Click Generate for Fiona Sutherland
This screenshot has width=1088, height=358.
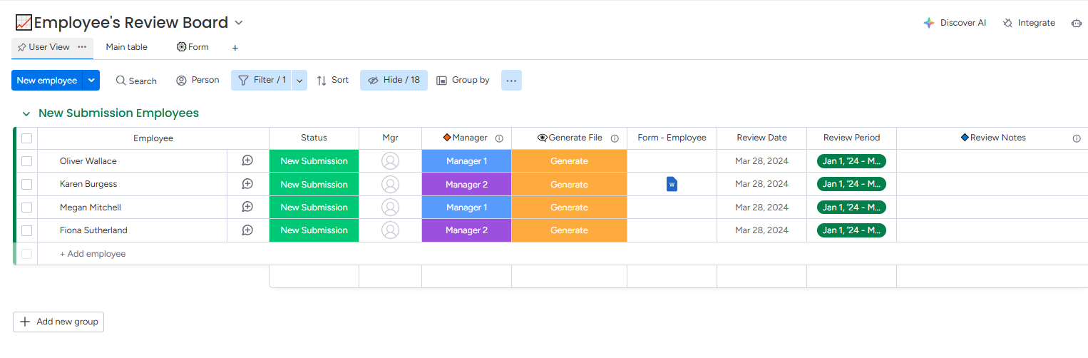coord(569,230)
